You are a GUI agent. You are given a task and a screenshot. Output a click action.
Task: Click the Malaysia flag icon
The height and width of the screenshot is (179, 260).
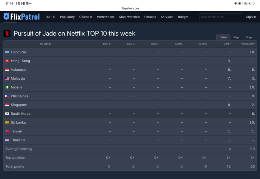[x=7, y=79]
